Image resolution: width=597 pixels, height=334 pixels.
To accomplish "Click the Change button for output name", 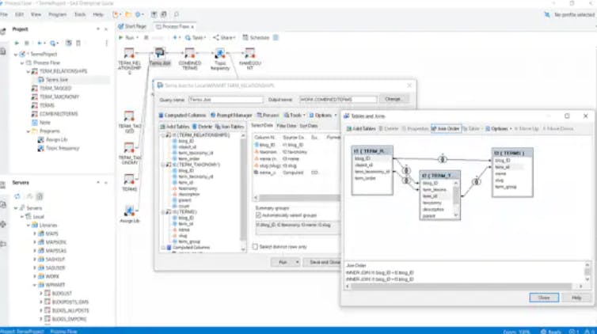I will 393,99.
